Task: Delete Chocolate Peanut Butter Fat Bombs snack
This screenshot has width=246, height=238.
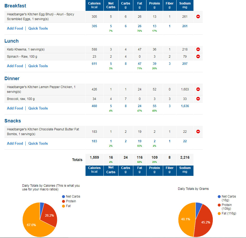Action: coord(198,132)
